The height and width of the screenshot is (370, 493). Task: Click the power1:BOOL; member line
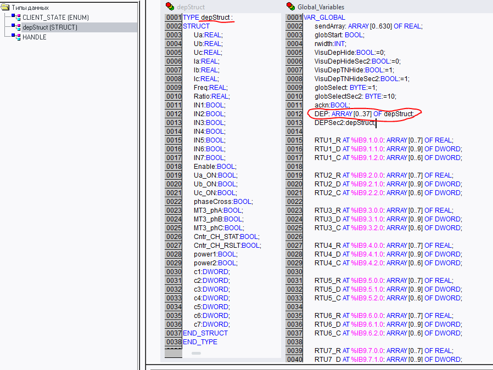215,254
